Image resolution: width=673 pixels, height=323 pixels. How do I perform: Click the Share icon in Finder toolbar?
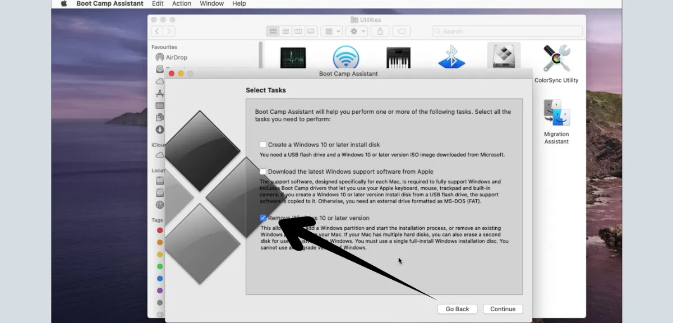[x=380, y=31]
